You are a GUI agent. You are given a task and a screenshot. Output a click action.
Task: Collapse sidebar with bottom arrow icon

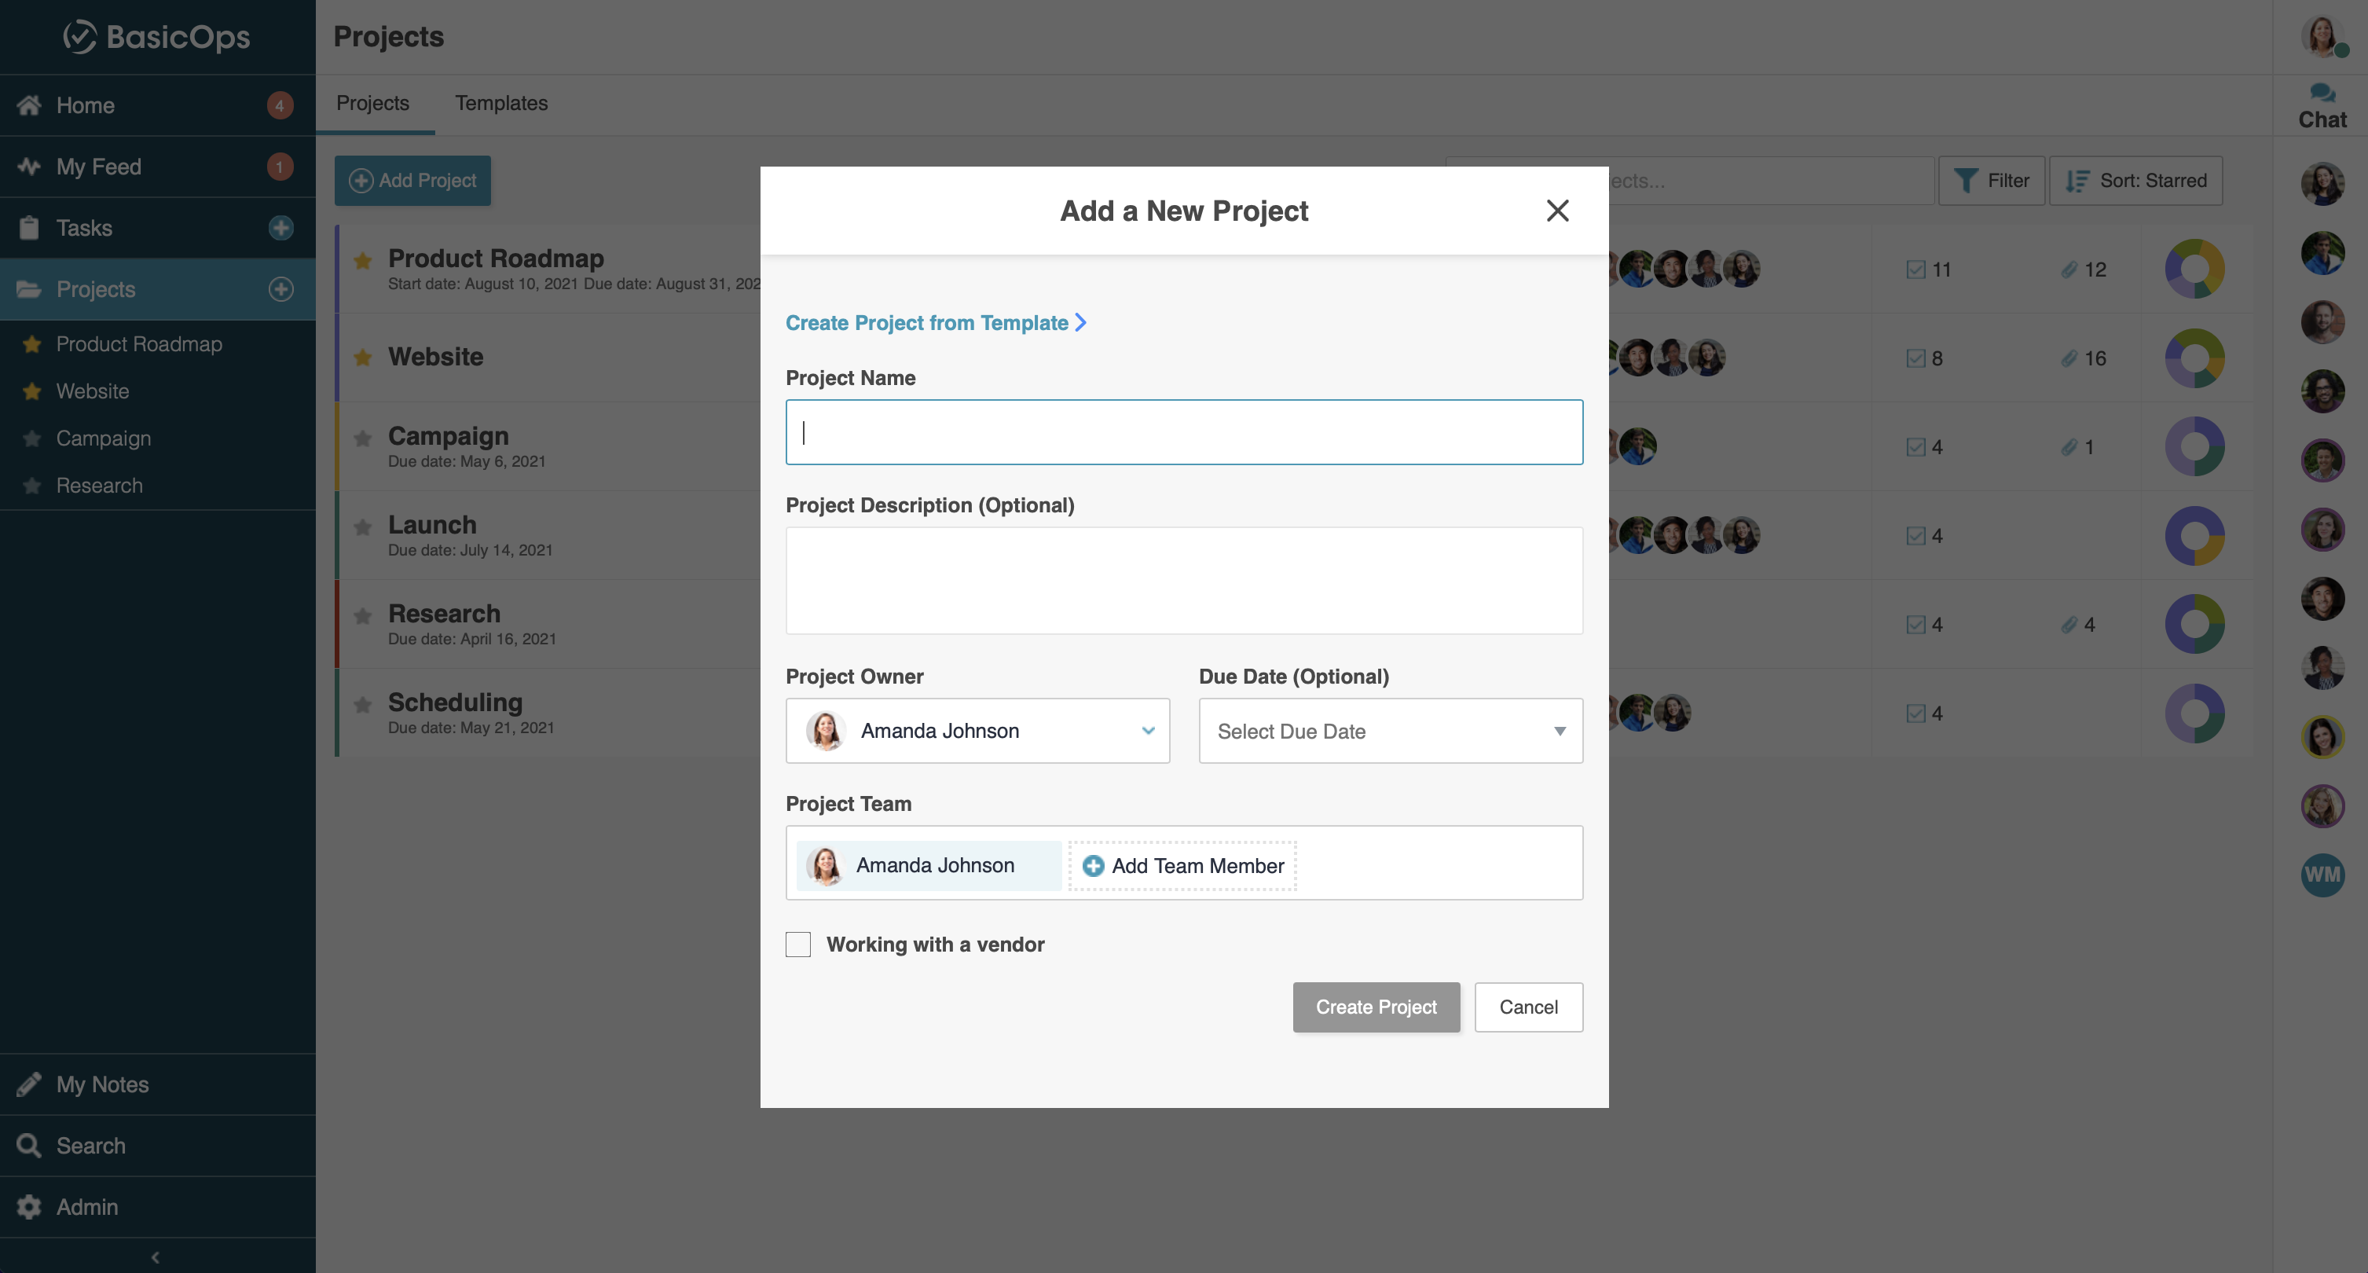tap(156, 1256)
